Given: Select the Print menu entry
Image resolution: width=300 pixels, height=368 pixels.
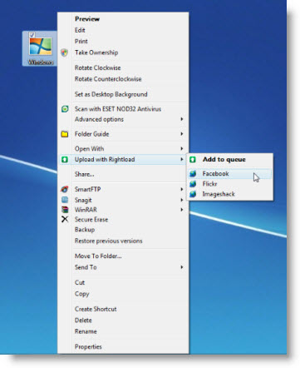Looking at the screenshot, I should coord(81,42).
